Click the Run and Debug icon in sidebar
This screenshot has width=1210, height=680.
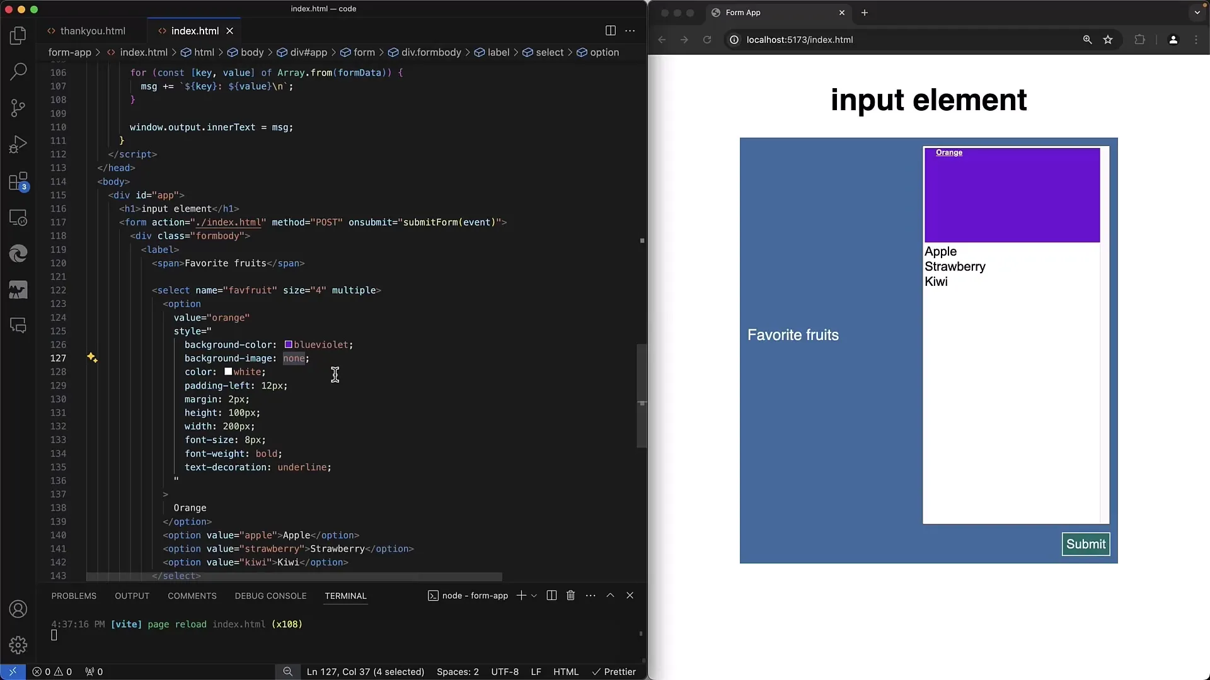pyautogui.click(x=18, y=144)
